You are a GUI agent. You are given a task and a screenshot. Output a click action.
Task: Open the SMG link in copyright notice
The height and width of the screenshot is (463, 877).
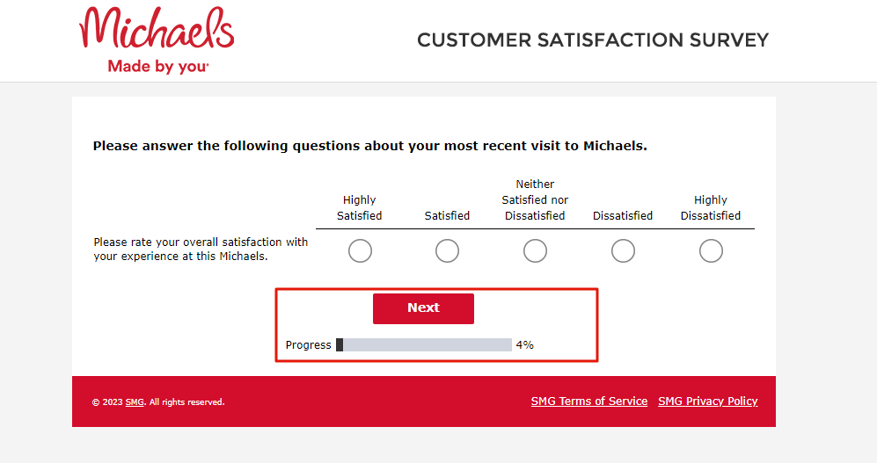click(x=135, y=402)
